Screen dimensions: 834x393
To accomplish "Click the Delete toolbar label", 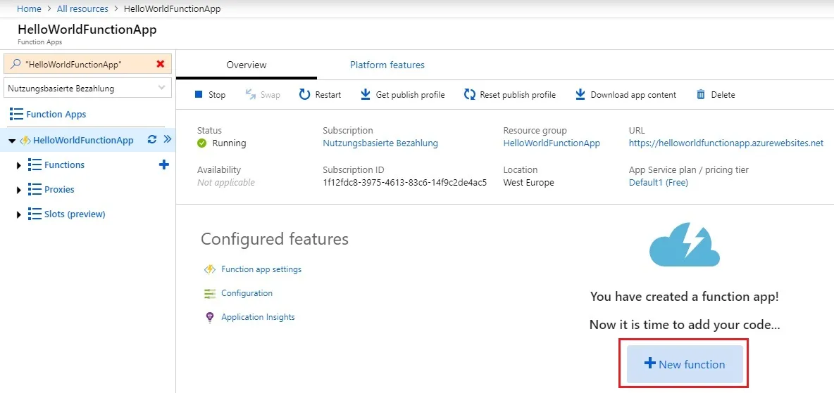I will [x=723, y=94].
